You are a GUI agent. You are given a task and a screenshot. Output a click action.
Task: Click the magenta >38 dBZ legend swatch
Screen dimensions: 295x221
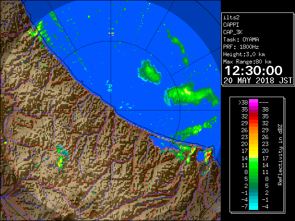pyautogui.click(x=254, y=102)
